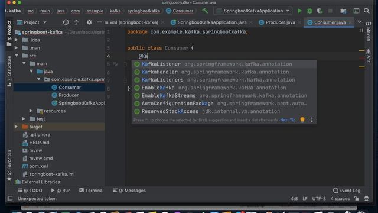Open the 6: TODO tool window
378x213 pixels.
pyautogui.click(x=30, y=191)
